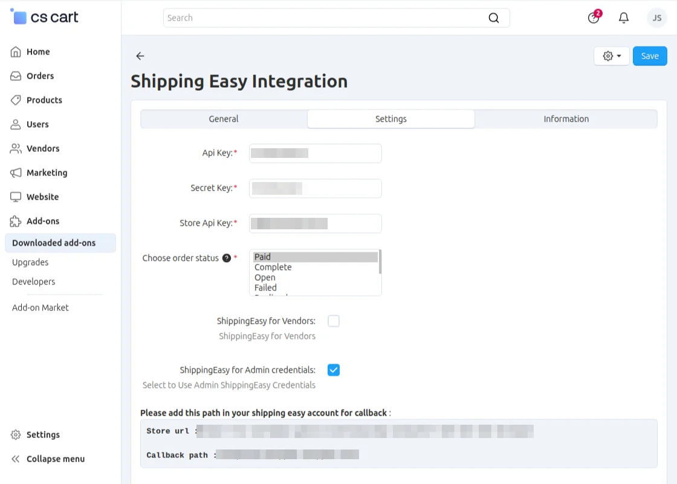Click the sidebar Settings gear icon

click(x=16, y=435)
